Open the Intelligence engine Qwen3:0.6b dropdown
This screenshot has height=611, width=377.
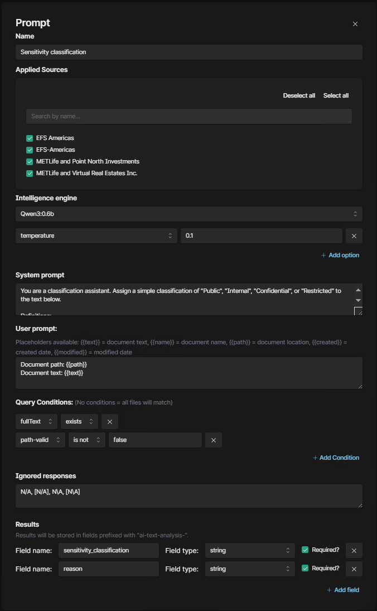click(x=188, y=214)
